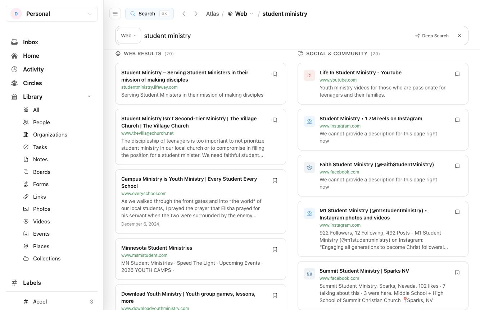The height and width of the screenshot is (310, 480).
Task: Open the Search box in the toolbar
Action: (149, 14)
